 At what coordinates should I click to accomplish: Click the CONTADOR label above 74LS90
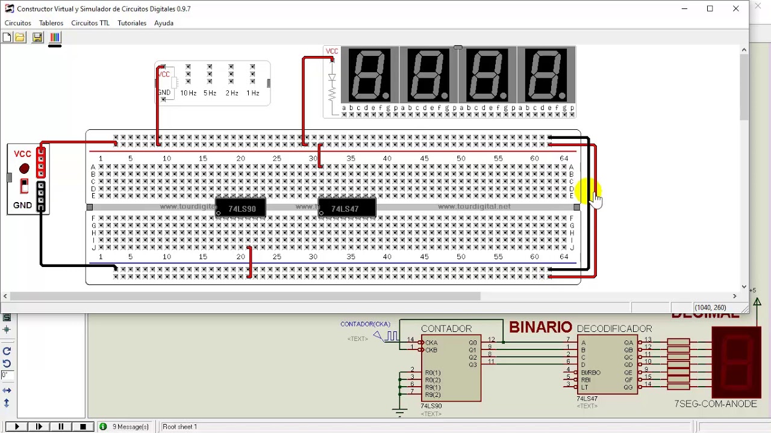(446, 328)
